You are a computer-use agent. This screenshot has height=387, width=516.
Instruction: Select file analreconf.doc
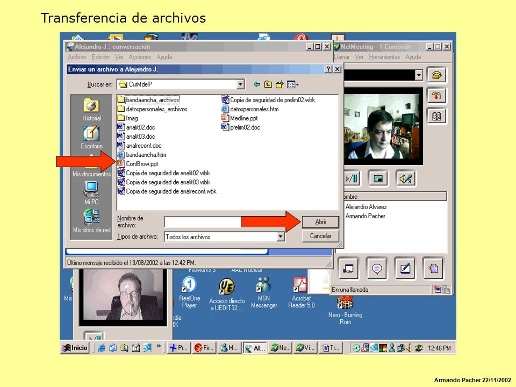(140, 146)
